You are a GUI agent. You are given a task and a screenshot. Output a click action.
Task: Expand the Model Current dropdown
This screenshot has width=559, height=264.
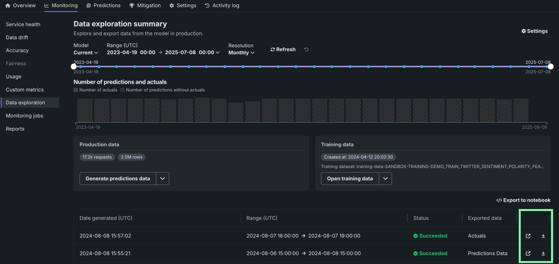[86, 53]
